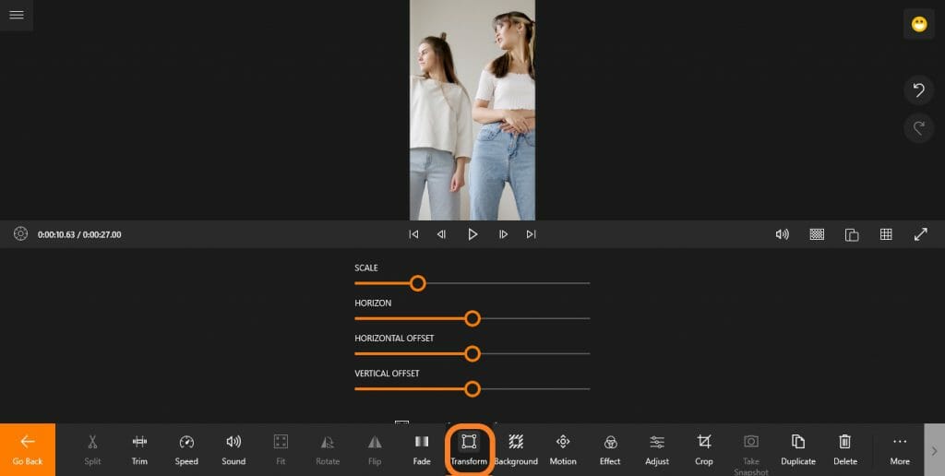
Task: Jump to the end of the video
Action: tap(531, 234)
